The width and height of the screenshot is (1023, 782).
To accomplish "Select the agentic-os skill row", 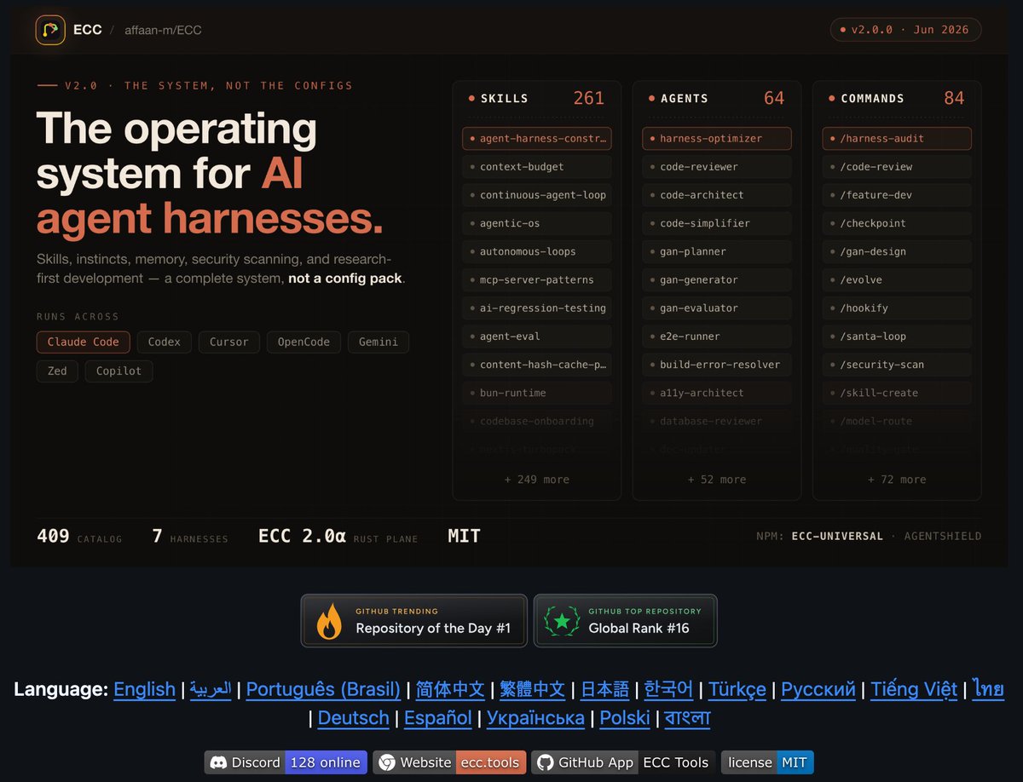I will [537, 223].
